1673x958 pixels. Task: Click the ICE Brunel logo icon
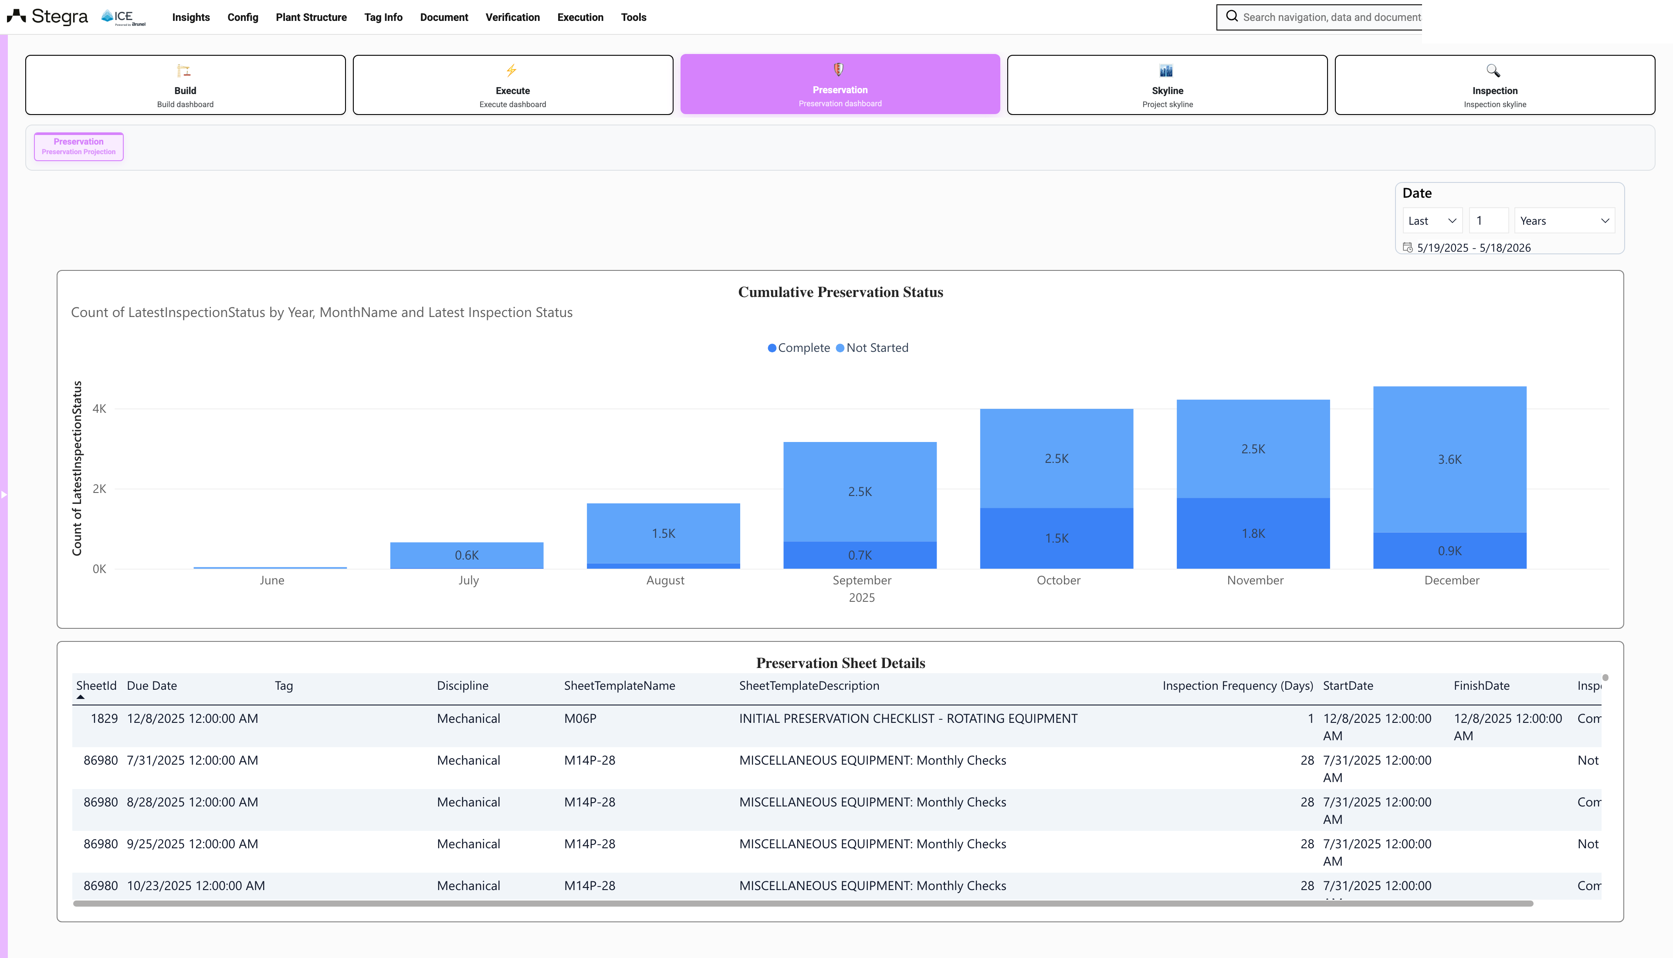pyautogui.click(x=123, y=17)
